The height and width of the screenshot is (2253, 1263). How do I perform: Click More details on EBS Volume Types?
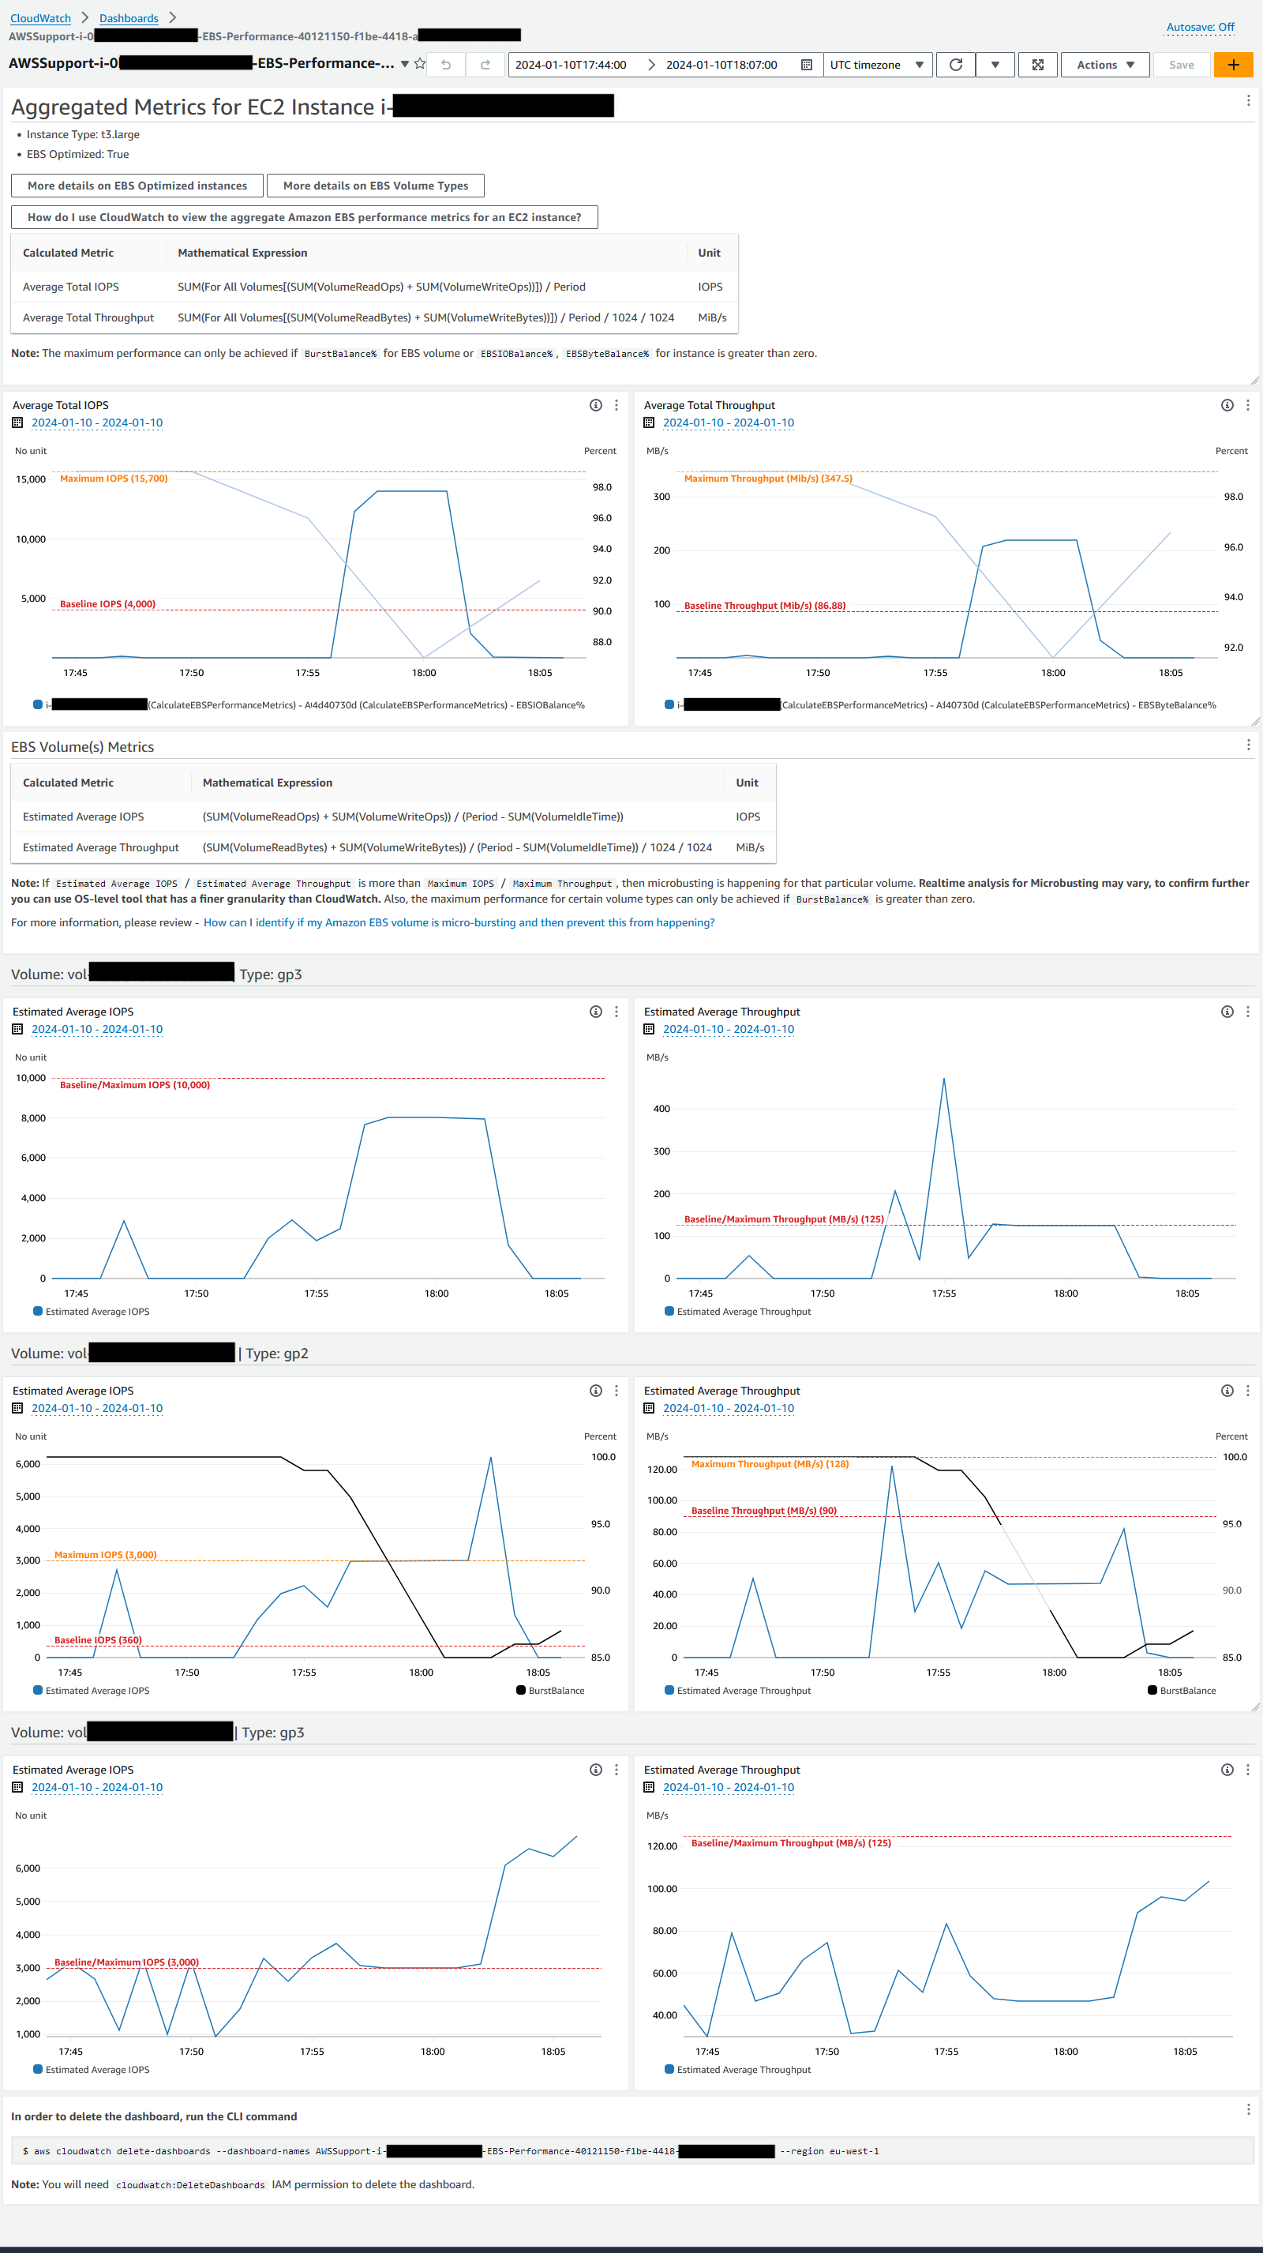pos(377,186)
